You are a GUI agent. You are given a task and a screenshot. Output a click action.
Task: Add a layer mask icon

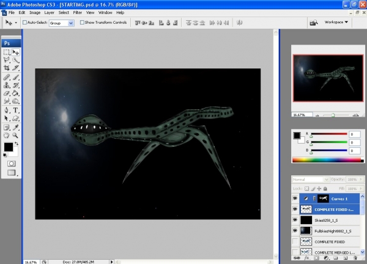(x=316, y=258)
